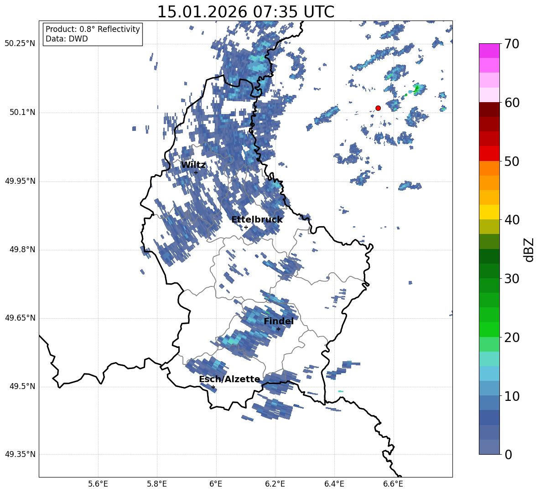Click the bright green colorbar segment at 20
Image resolution: width=540 pixels, height=493 pixels.
pos(489,329)
